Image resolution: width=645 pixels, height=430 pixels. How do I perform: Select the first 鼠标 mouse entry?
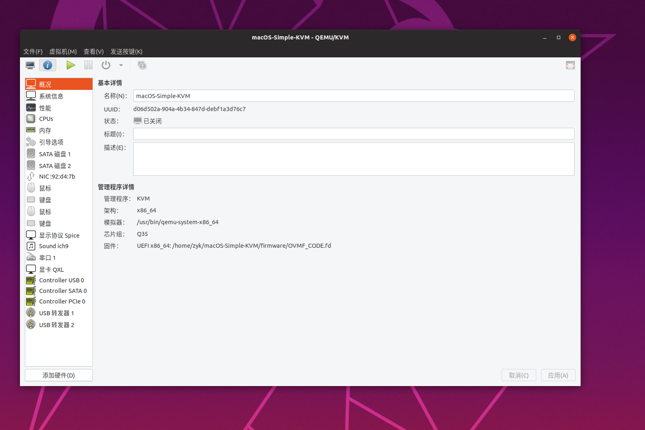point(59,188)
